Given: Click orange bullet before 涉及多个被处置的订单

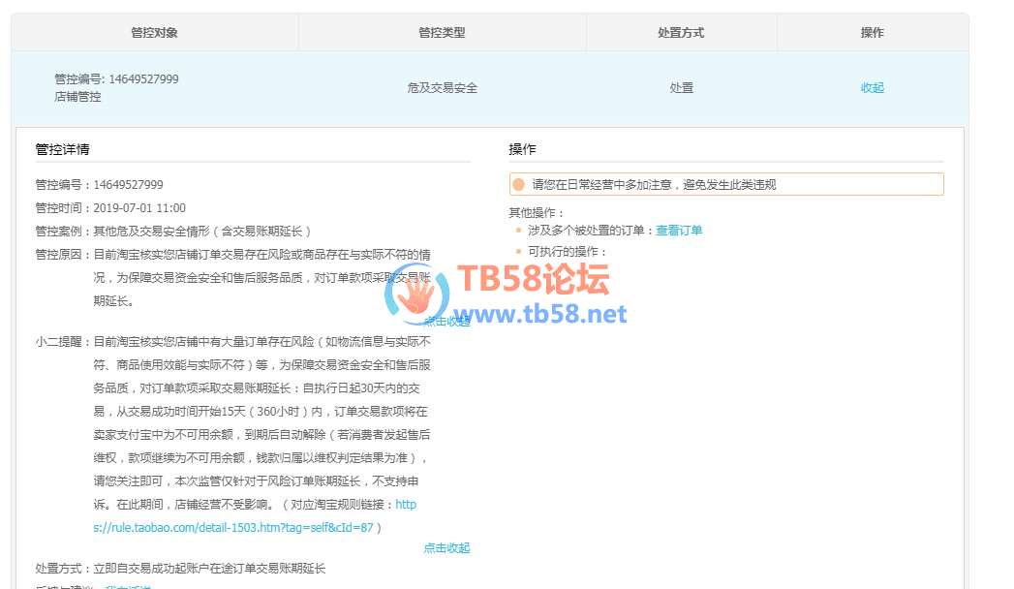Looking at the screenshot, I should [519, 231].
